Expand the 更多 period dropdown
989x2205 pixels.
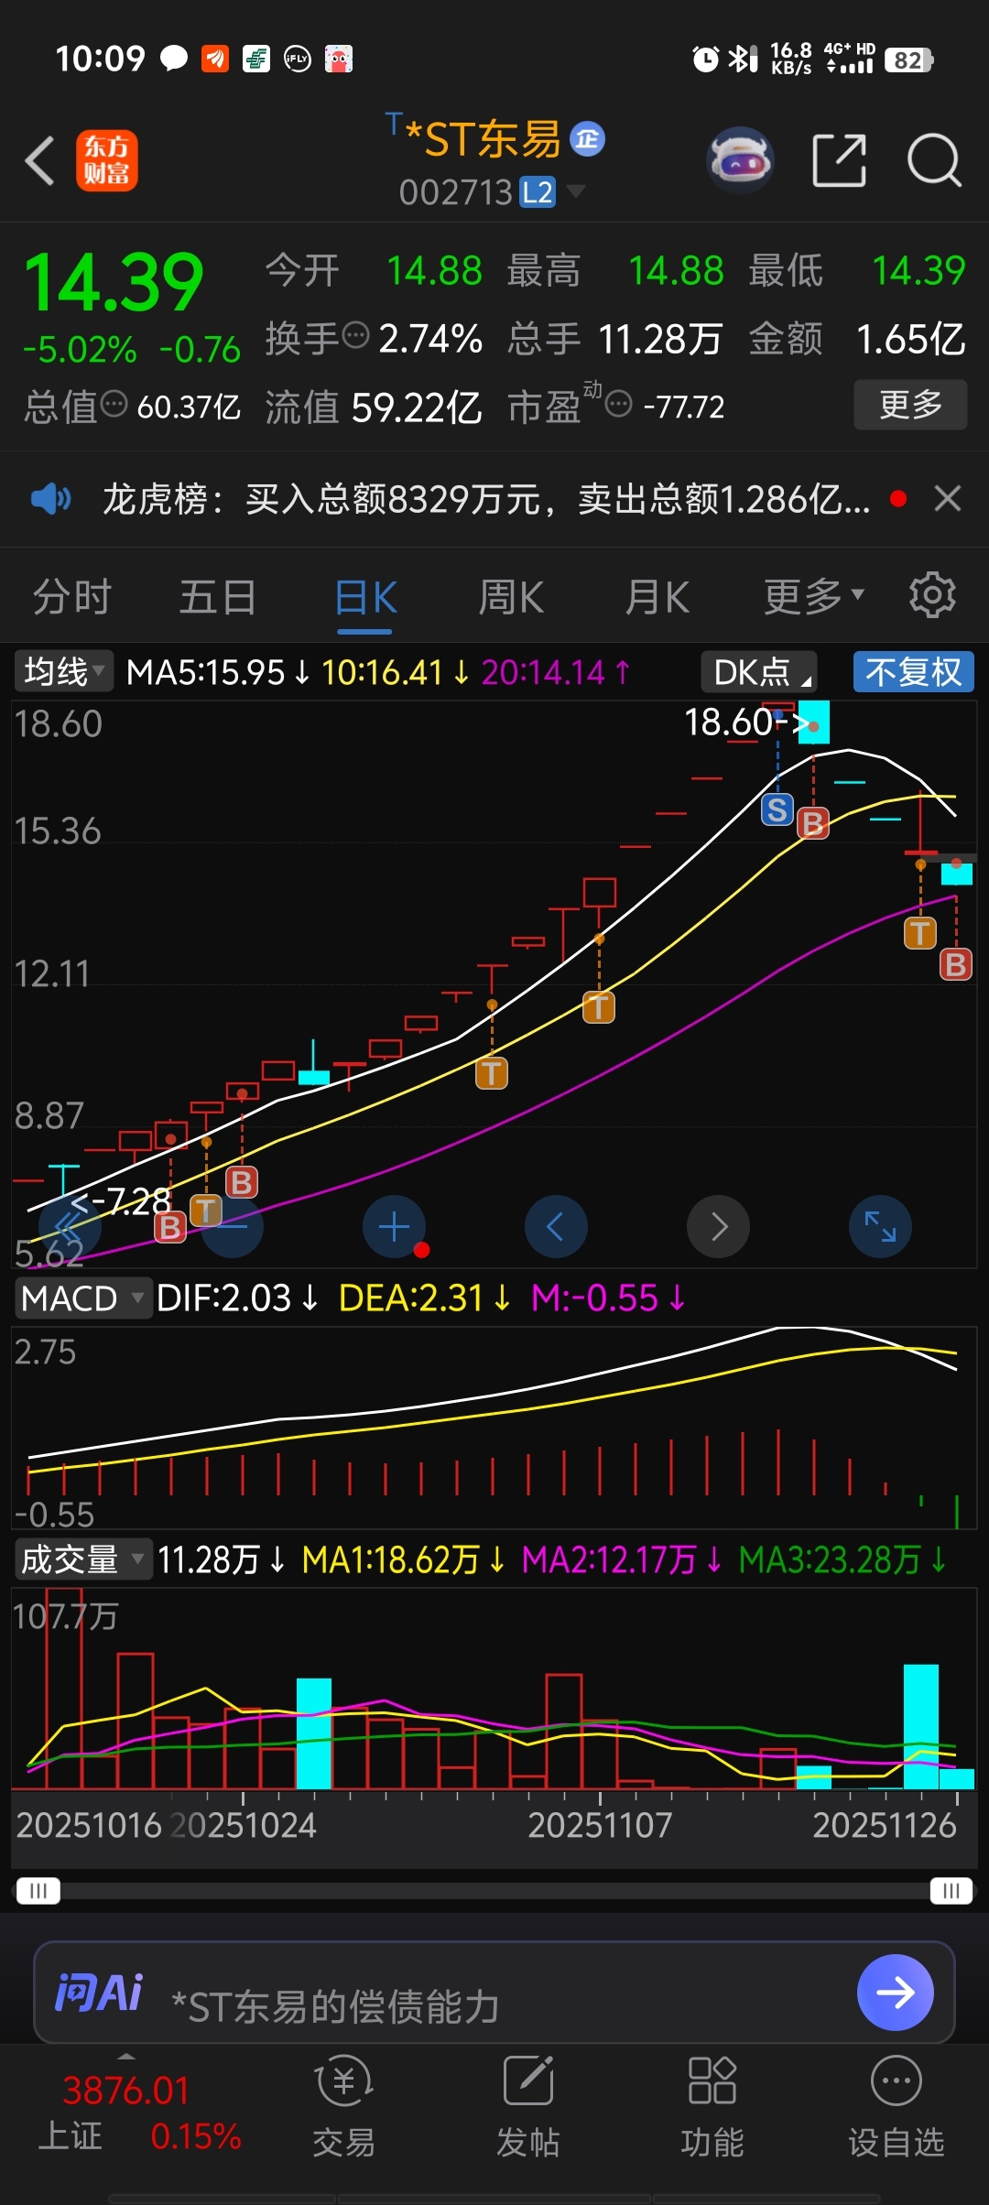(x=813, y=598)
